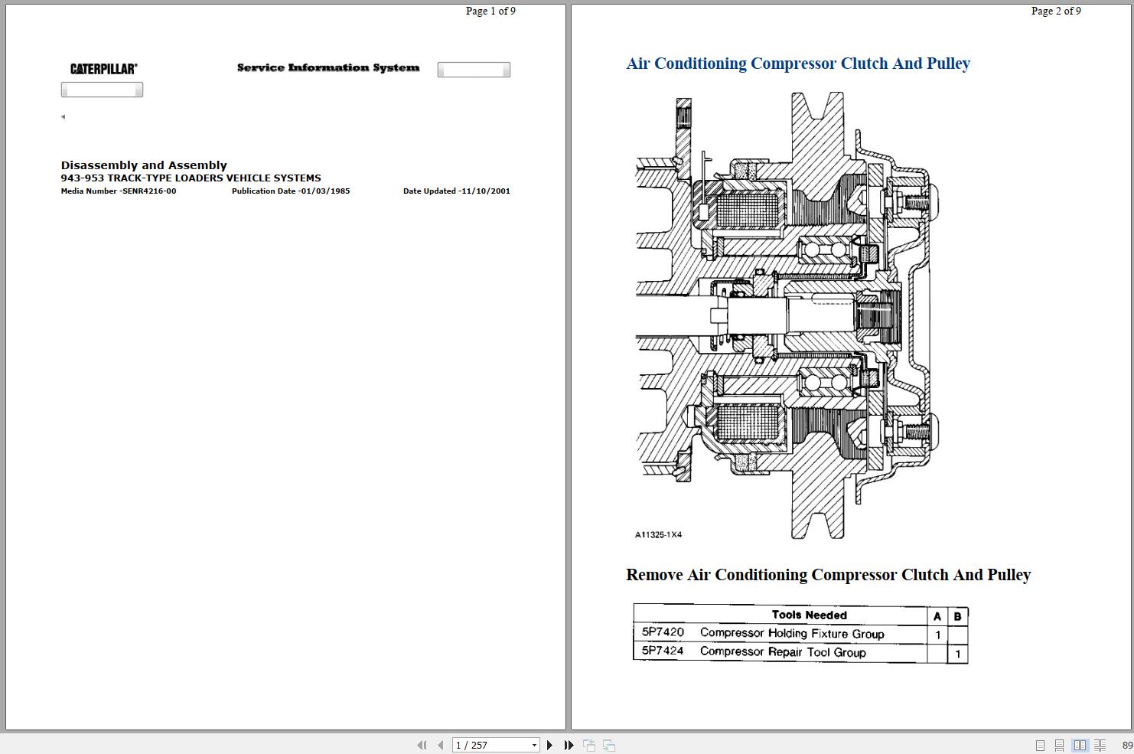This screenshot has width=1134, height=754.
Task: Switch to single page view mode
Action: (x=1040, y=745)
